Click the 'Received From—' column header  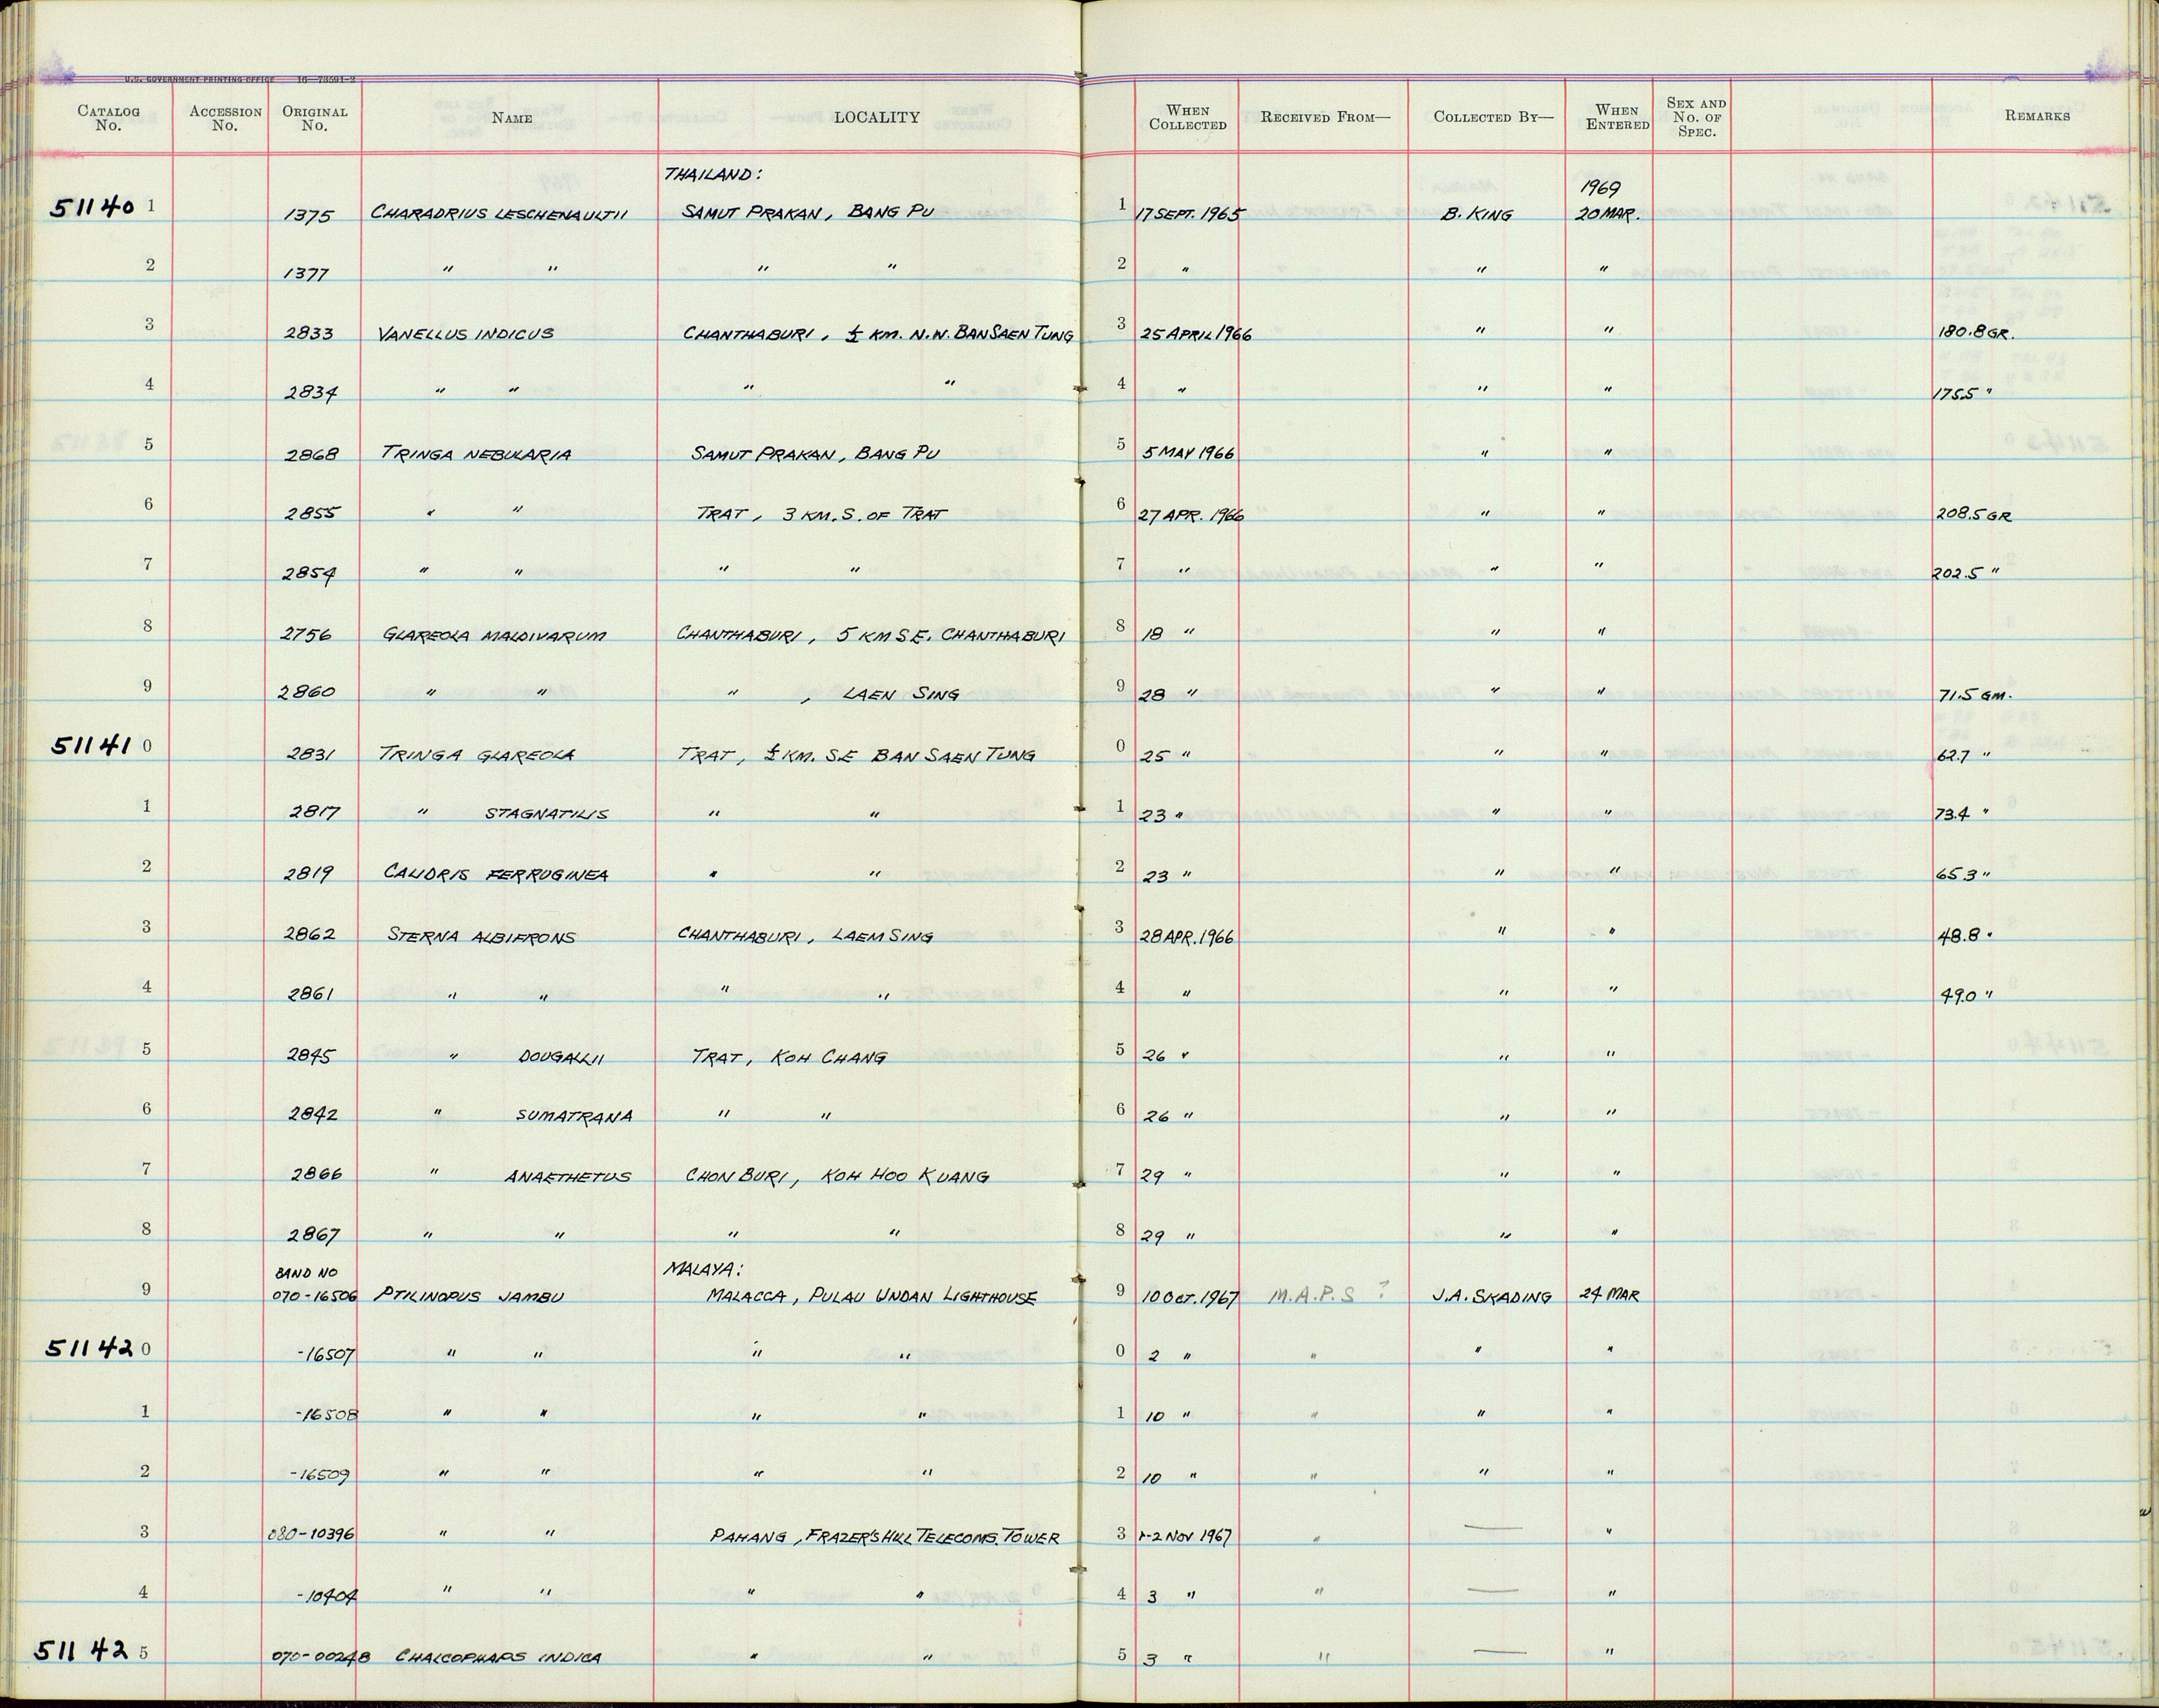(1325, 117)
